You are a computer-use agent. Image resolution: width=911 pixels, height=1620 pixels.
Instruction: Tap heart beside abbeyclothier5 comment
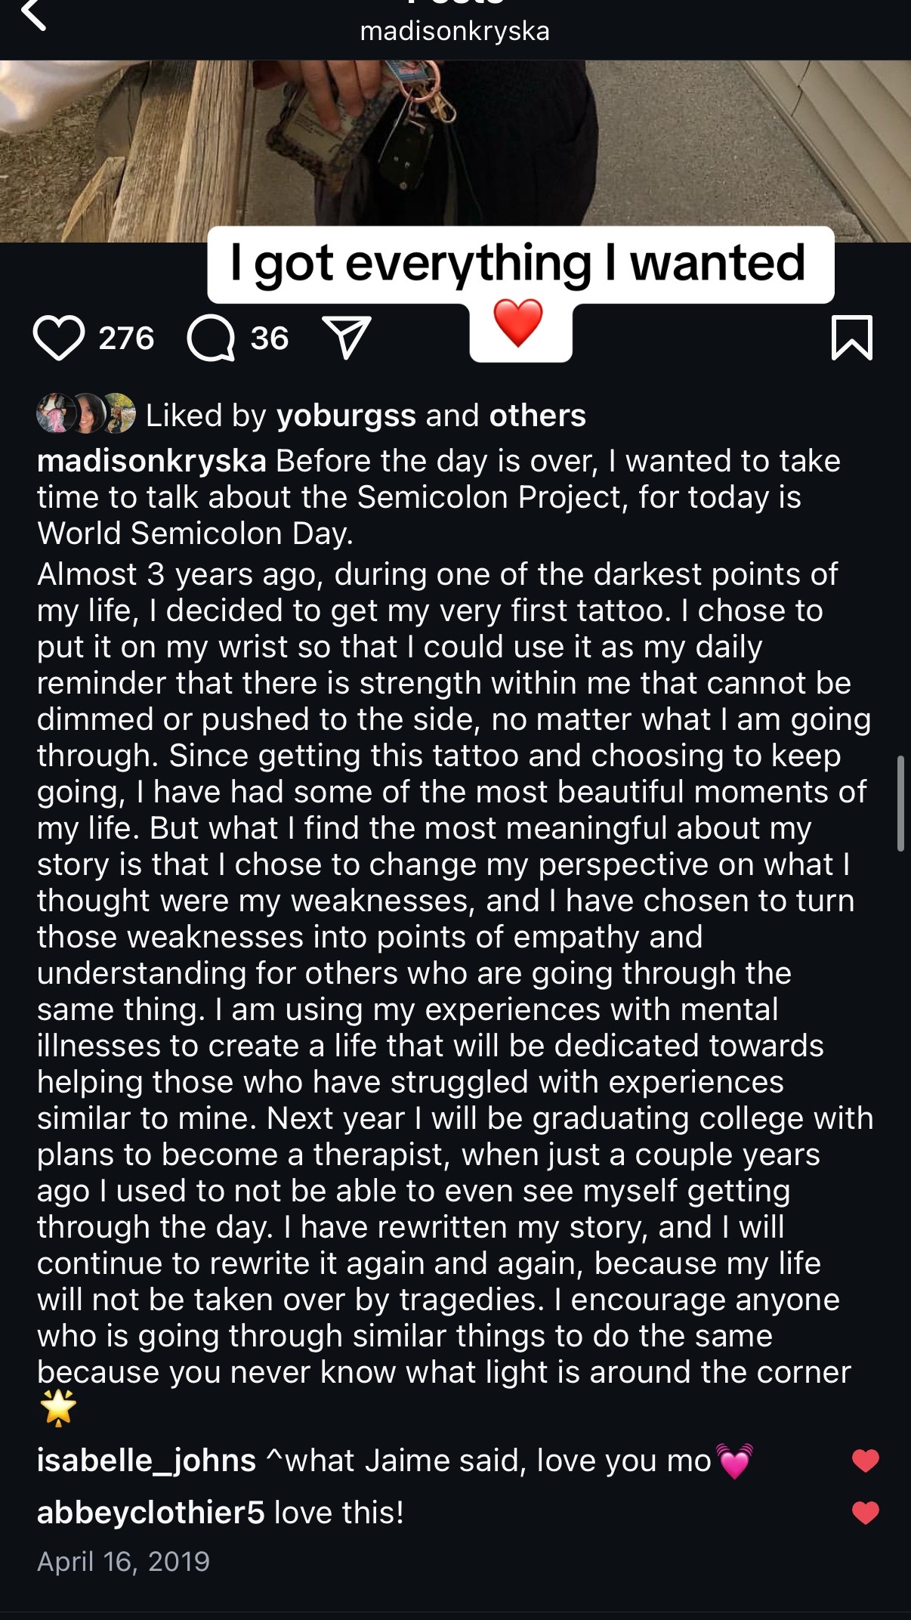click(x=866, y=1513)
